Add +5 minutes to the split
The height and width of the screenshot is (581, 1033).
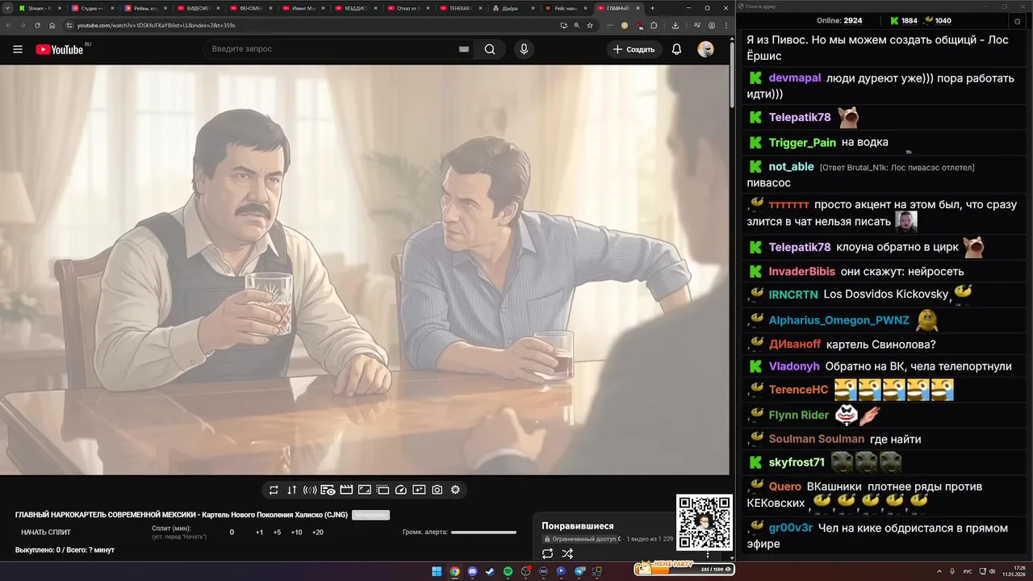pos(277,533)
